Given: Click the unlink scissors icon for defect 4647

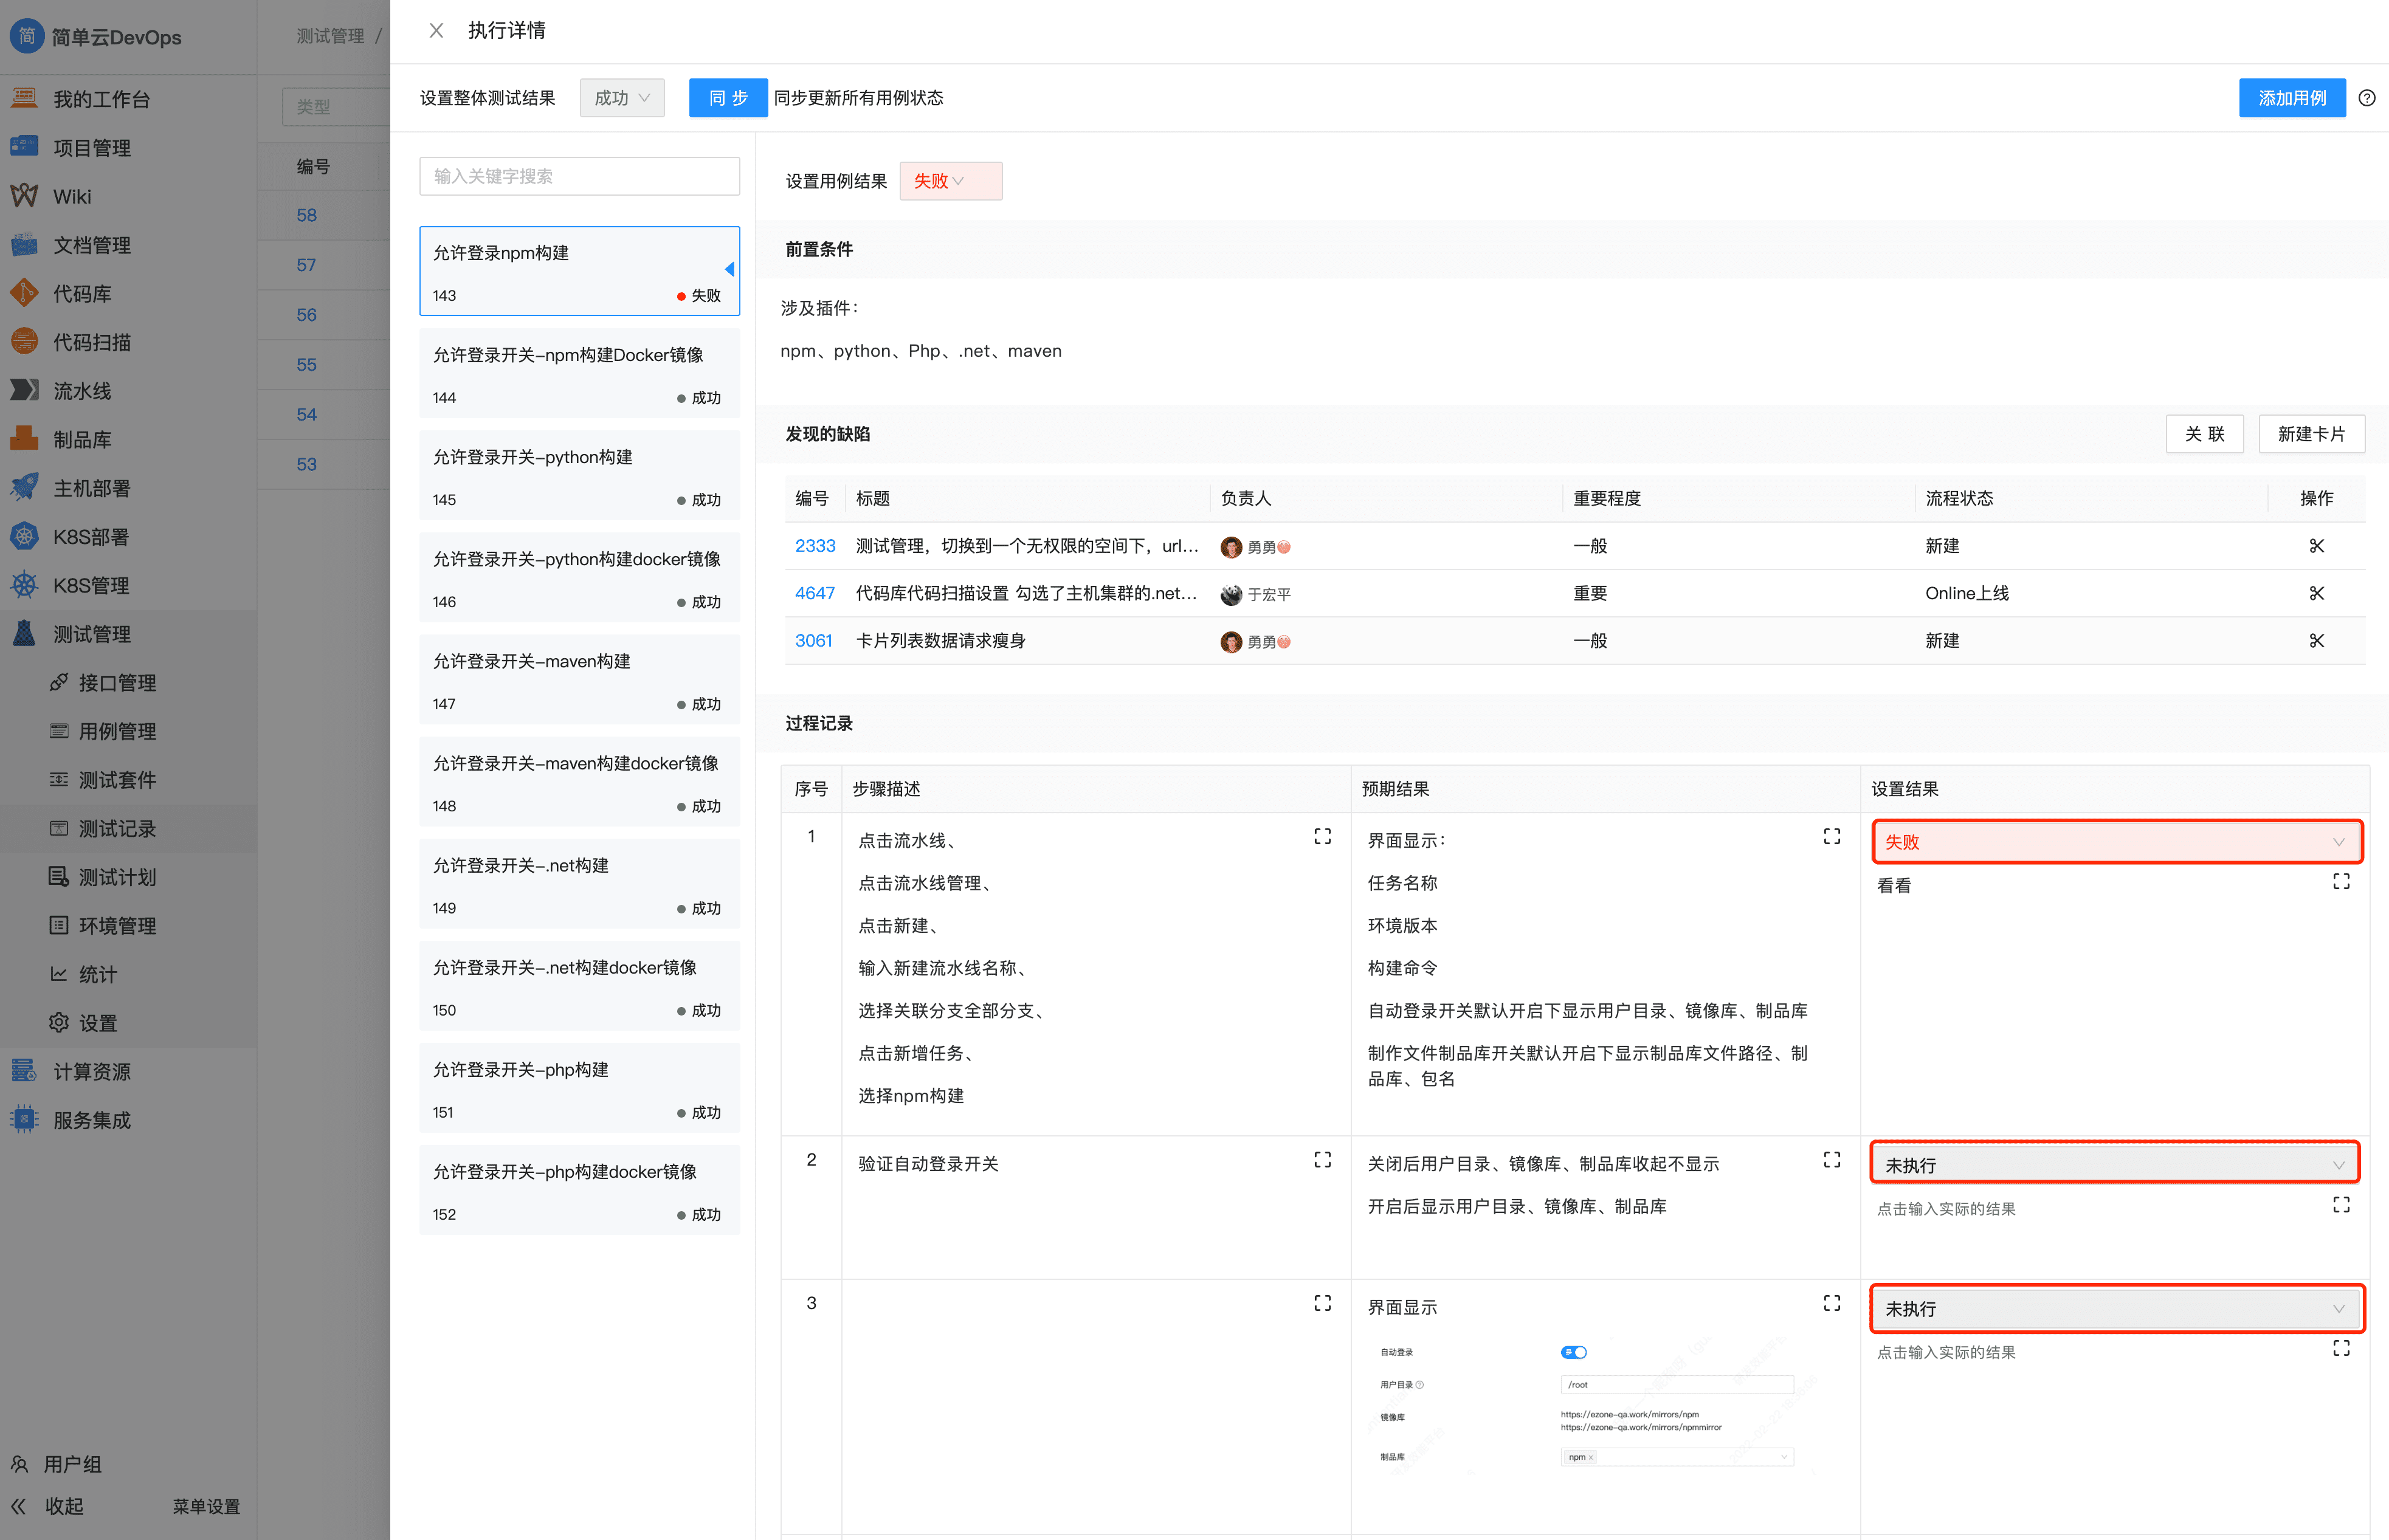Looking at the screenshot, I should click(x=2316, y=593).
